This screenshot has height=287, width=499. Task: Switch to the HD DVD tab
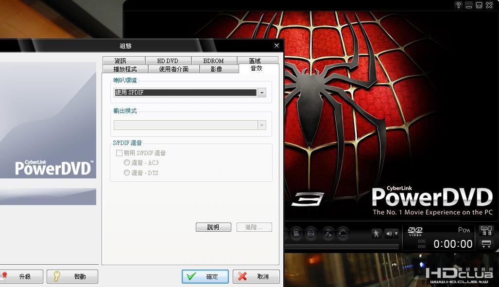168,61
